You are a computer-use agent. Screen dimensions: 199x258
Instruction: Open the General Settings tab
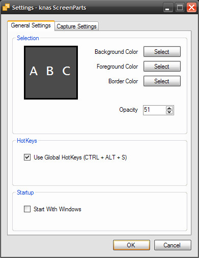(31, 25)
